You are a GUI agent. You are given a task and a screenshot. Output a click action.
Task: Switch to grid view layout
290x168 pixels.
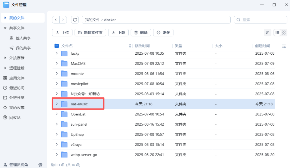pyautogui.click(x=283, y=32)
